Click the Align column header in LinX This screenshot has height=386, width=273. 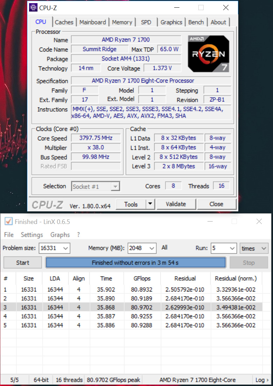point(79,279)
